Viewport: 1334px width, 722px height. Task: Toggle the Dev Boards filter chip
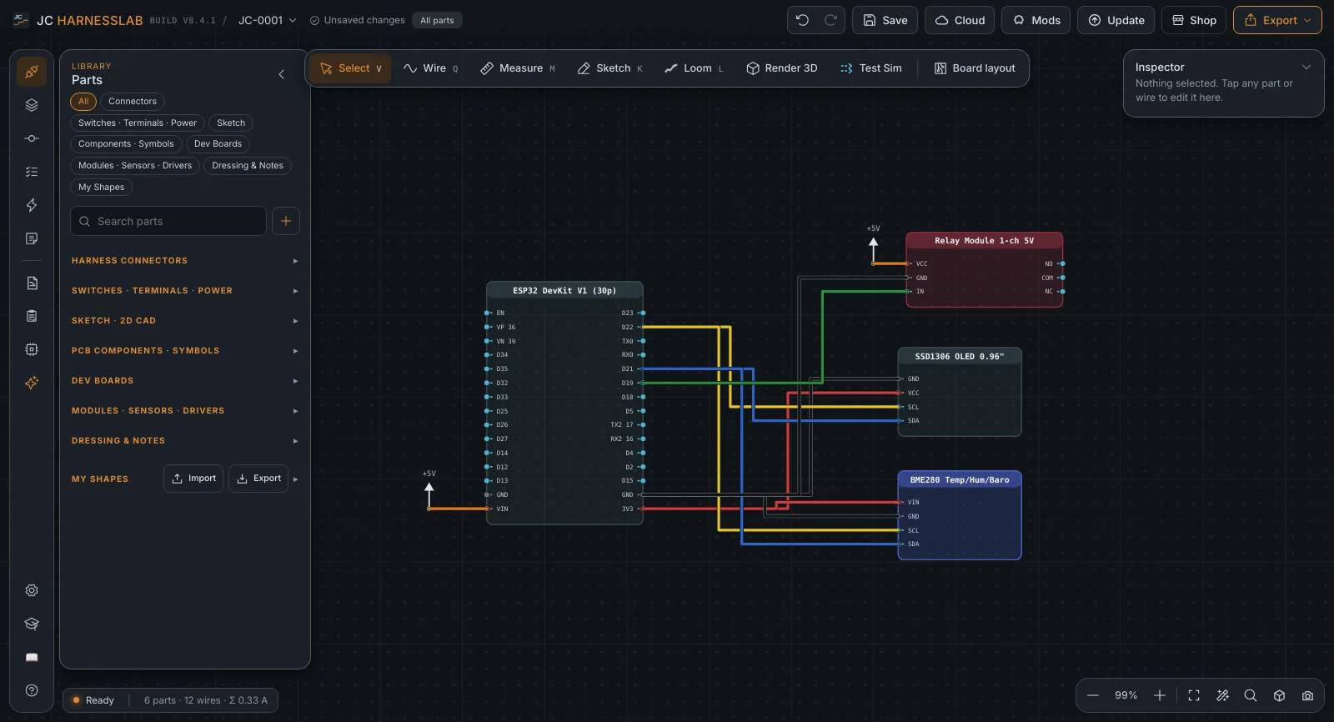(x=218, y=144)
